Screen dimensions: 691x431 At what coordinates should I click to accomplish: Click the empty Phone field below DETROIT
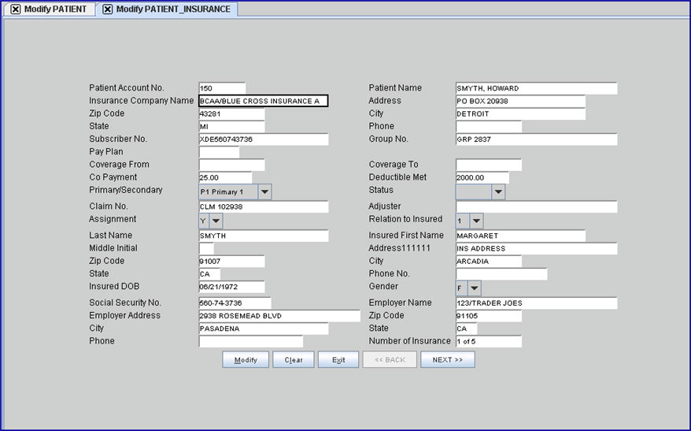pos(489,127)
